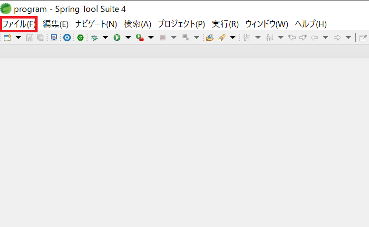Open the 実行(R) menu

225,24
